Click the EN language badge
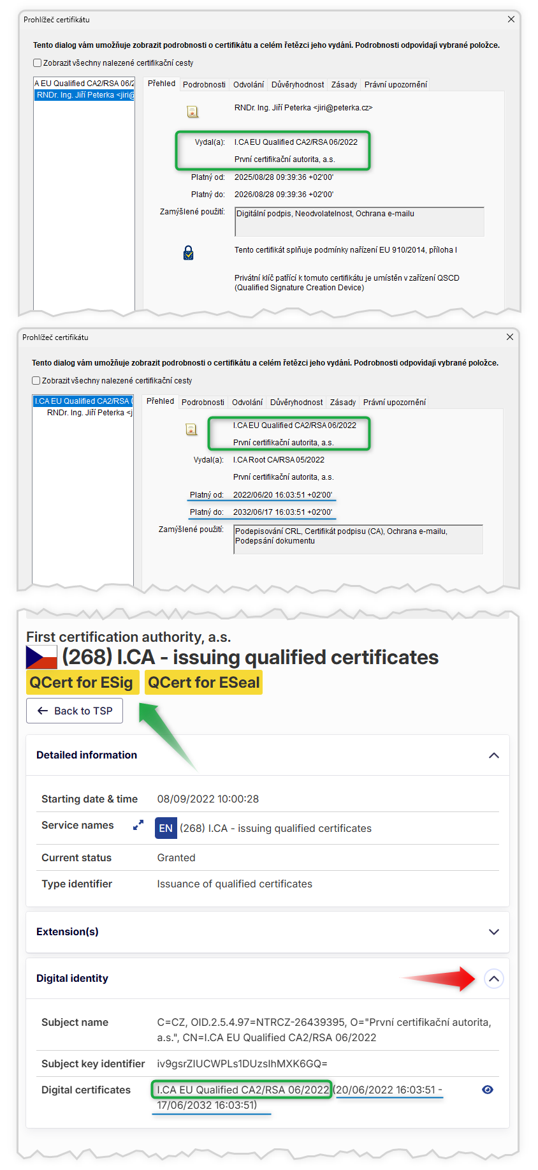This screenshot has height=1170, width=538. coord(166,828)
